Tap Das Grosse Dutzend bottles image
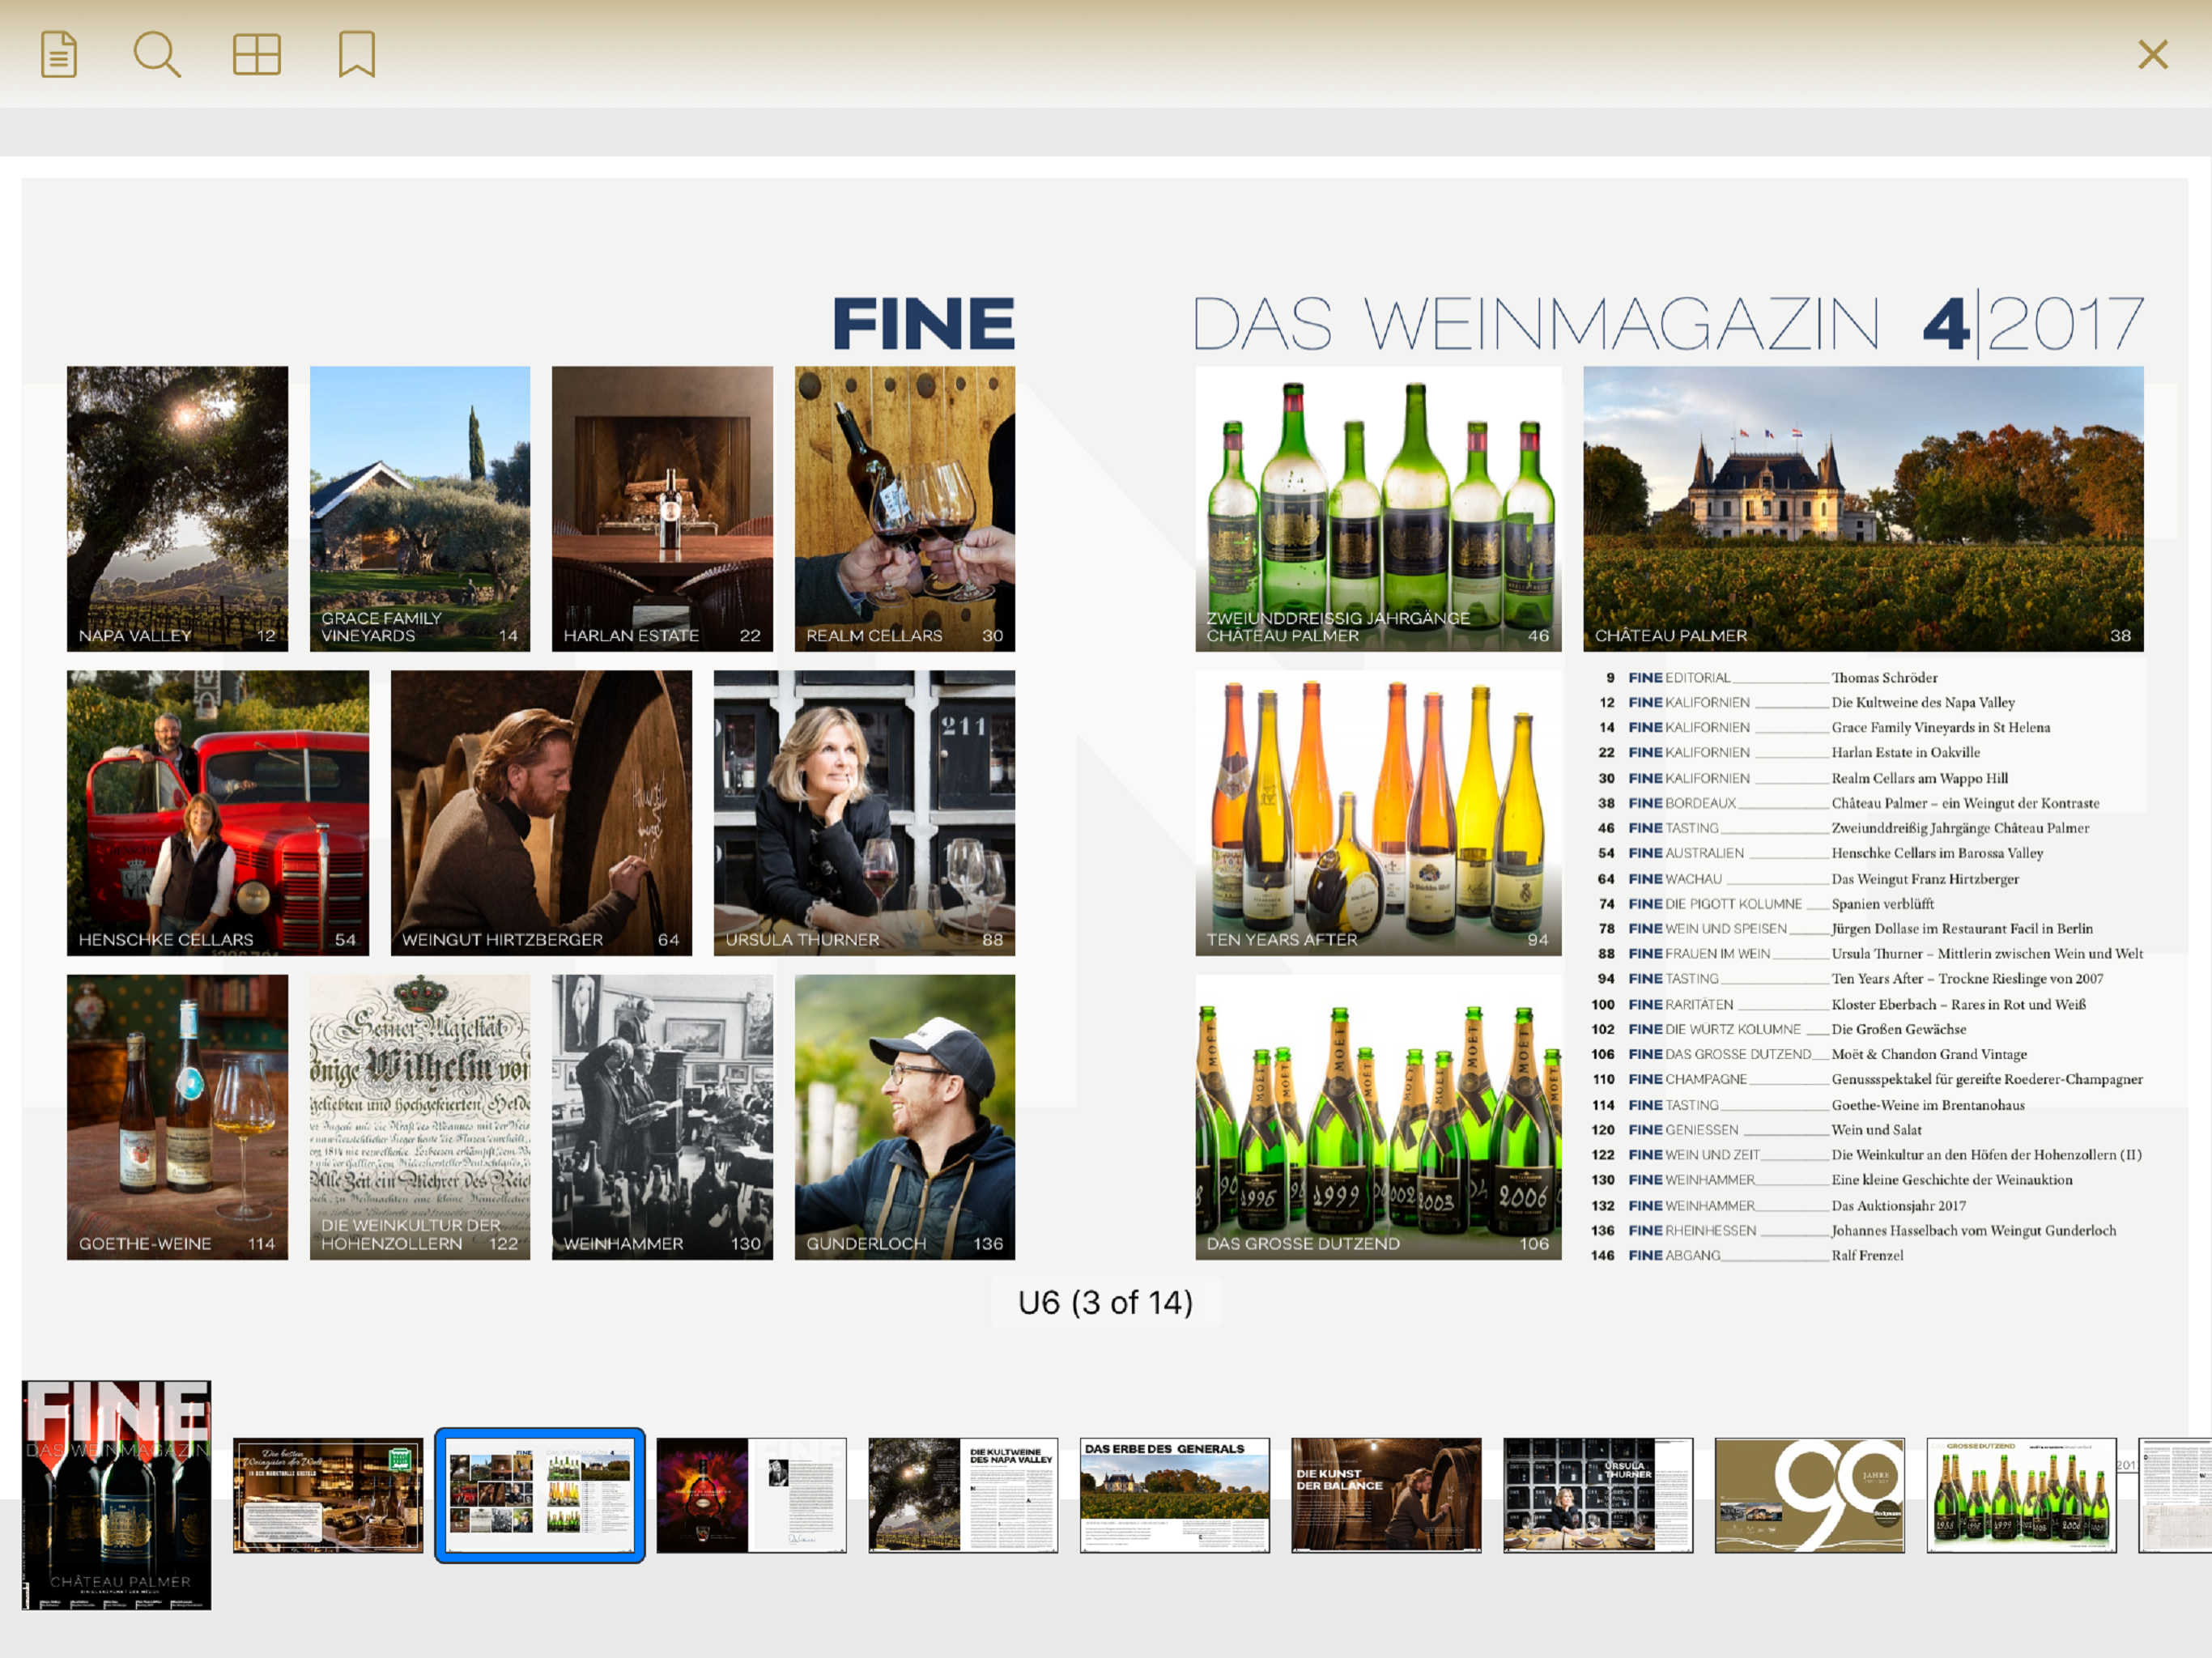This screenshot has width=2212, height=1658. 1378,1117
